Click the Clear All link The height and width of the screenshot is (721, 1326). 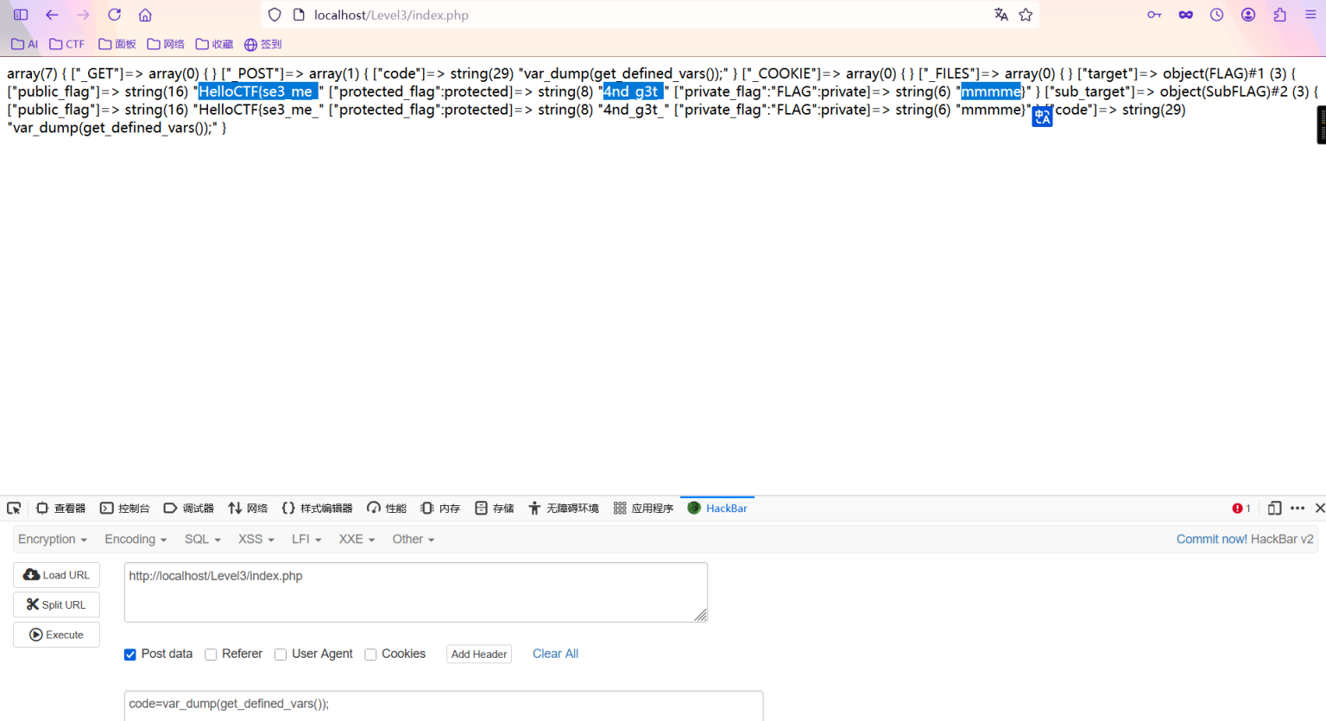[x=555, y=654]
